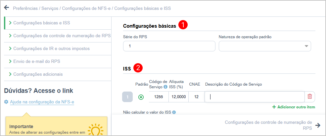
Task: Click the Alíquota ISS value field
Action: click(x=179, y=97)
